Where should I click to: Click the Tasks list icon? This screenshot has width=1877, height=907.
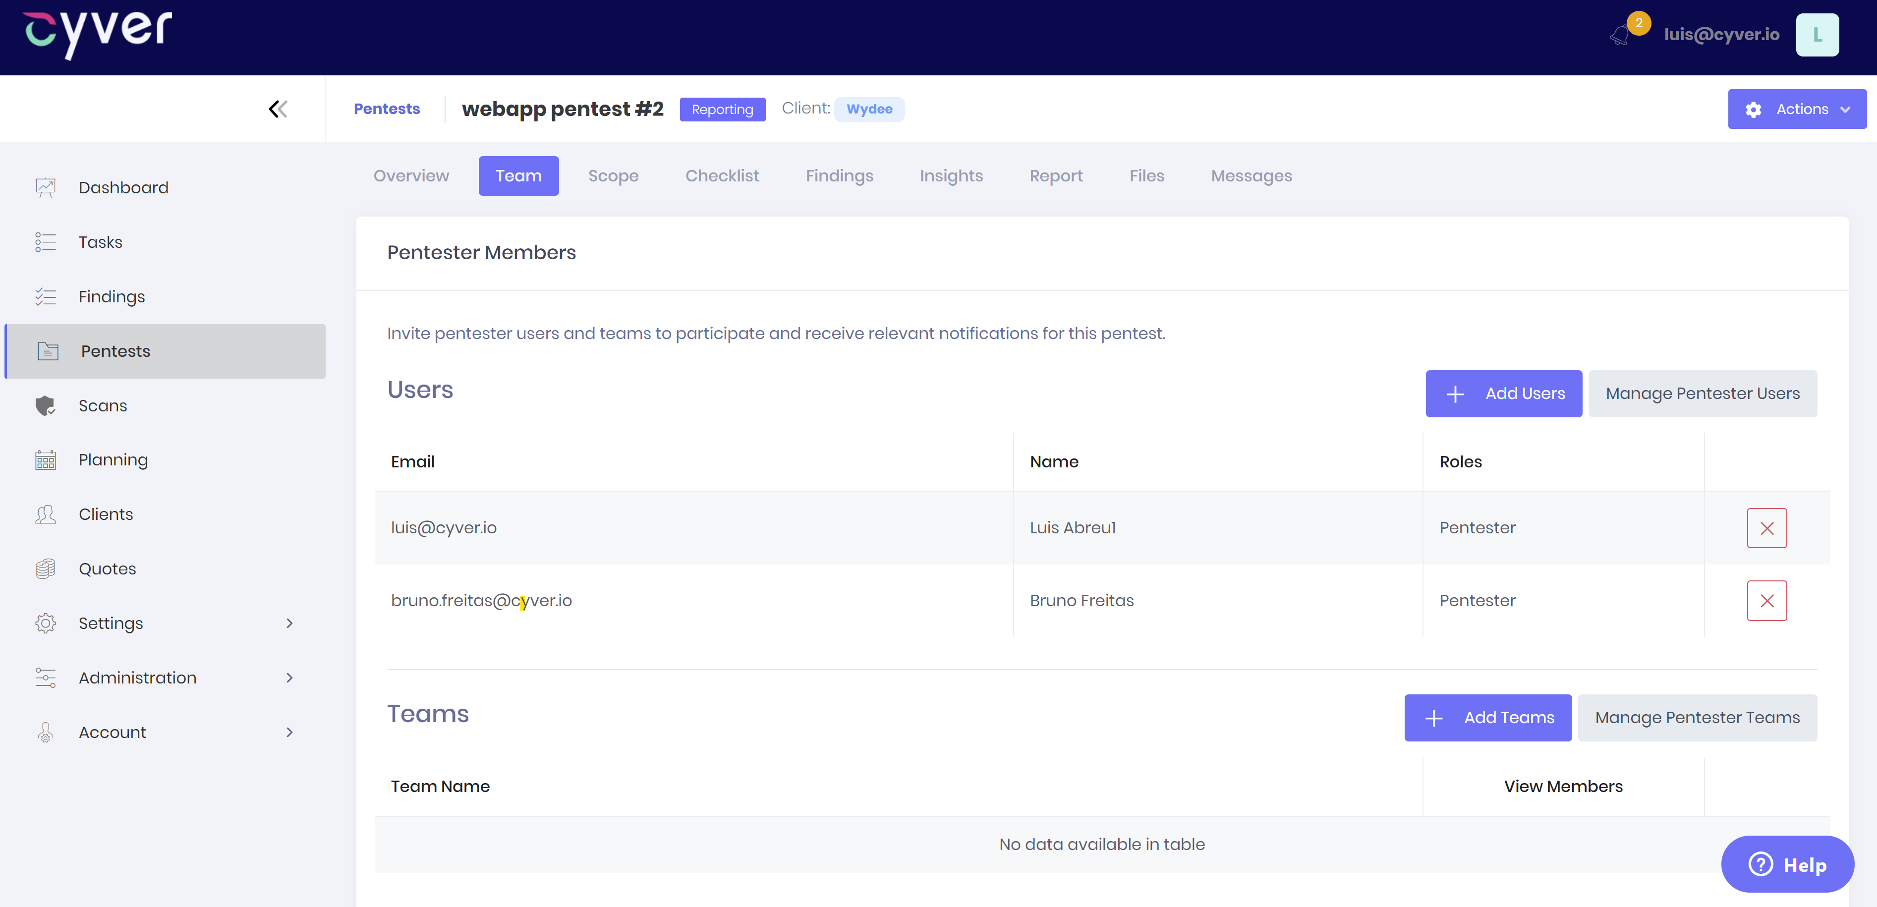pos(45,242)
